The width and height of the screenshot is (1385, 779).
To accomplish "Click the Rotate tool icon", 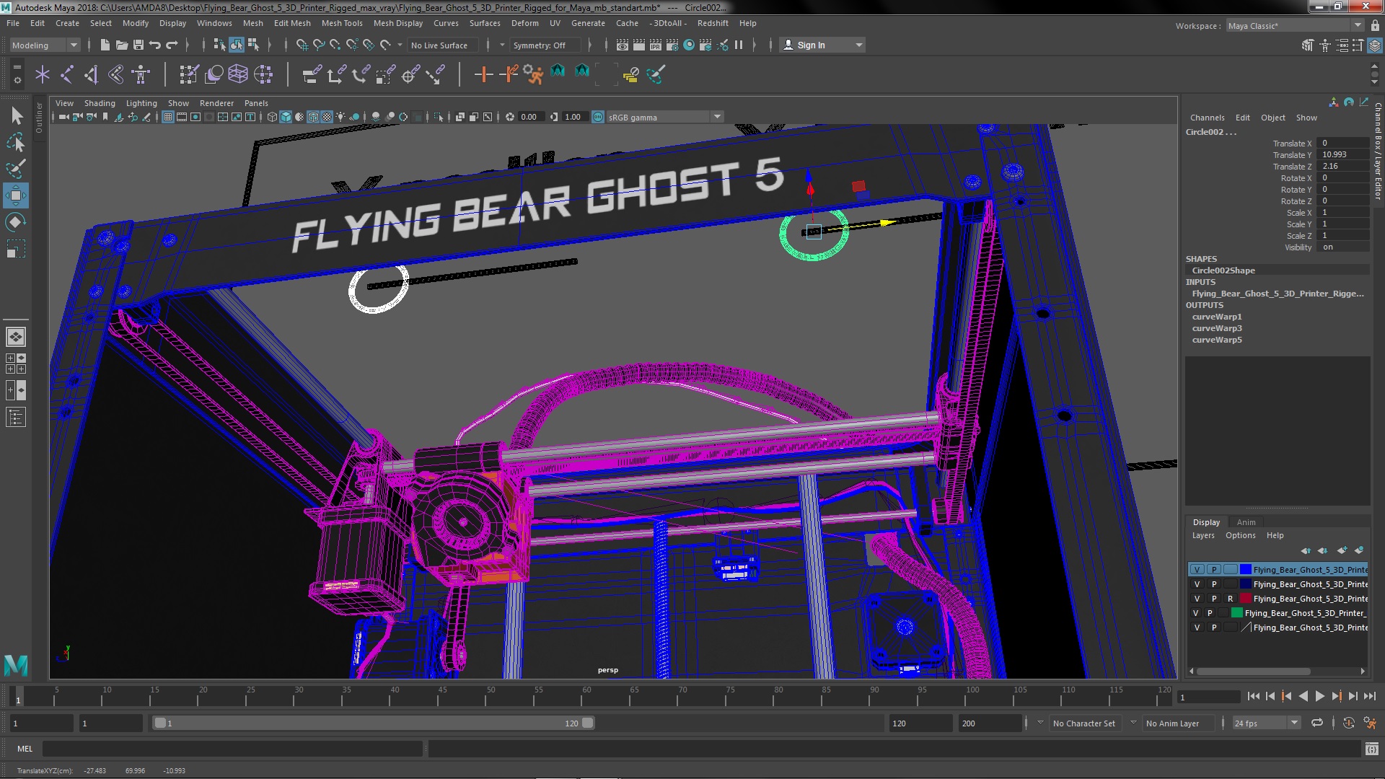I will tap(15, 221).
